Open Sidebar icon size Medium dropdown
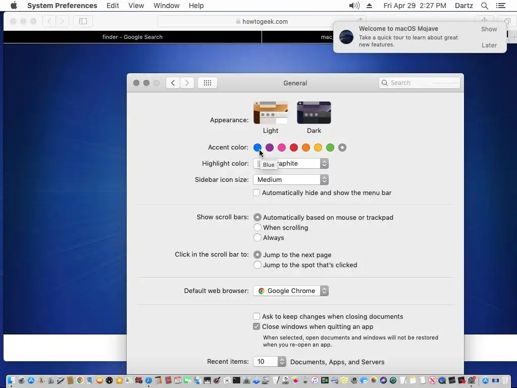 tap(291, 179)
